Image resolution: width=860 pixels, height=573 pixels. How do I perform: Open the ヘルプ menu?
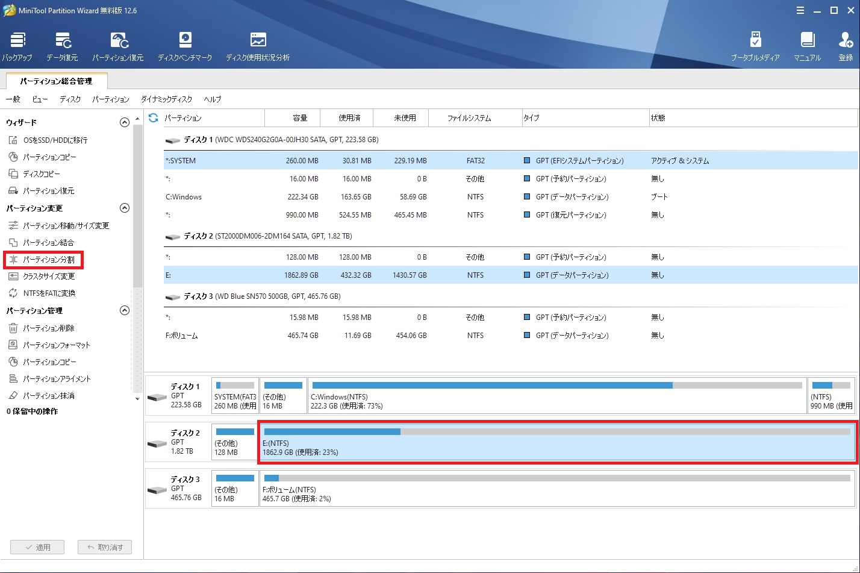(213, 99)
